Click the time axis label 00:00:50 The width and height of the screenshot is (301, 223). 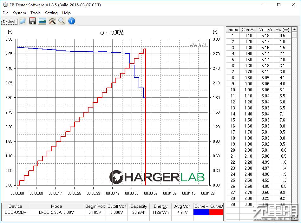pos(132,193)
